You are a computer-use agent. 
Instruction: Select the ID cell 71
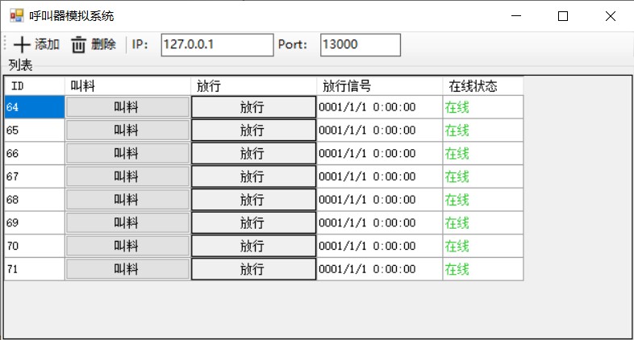point(35,269)
